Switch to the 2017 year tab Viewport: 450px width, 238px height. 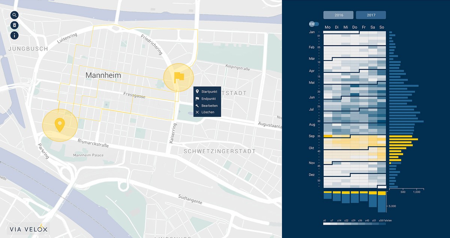point(371,15)
